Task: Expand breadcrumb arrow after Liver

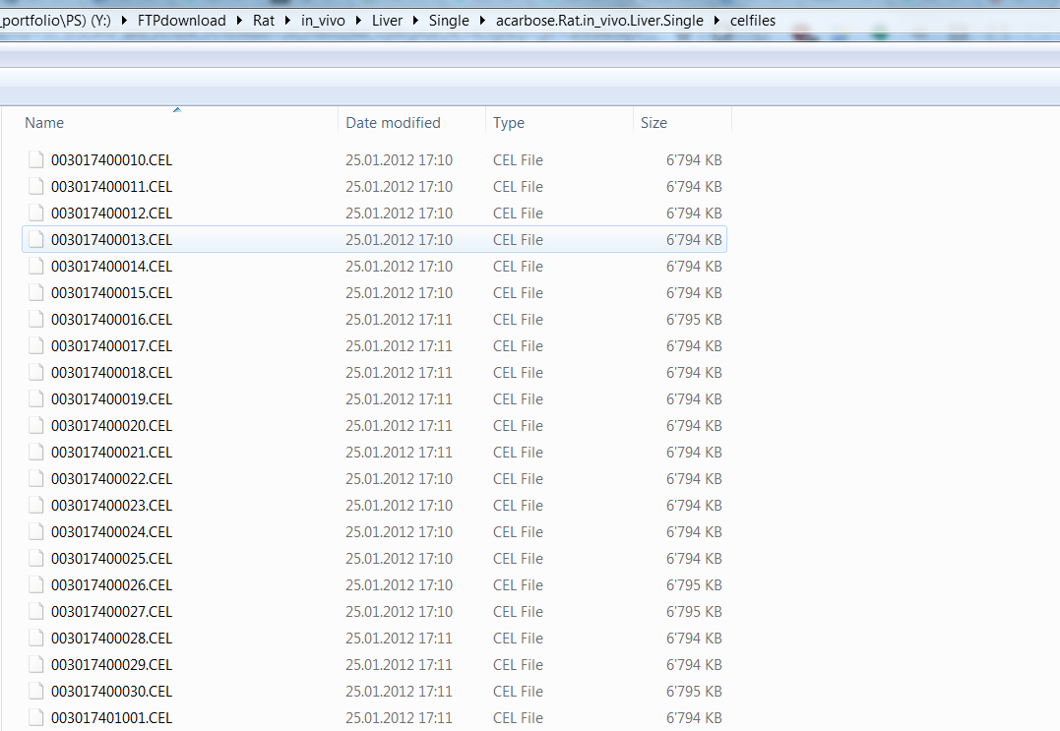Action: (415, 21)
